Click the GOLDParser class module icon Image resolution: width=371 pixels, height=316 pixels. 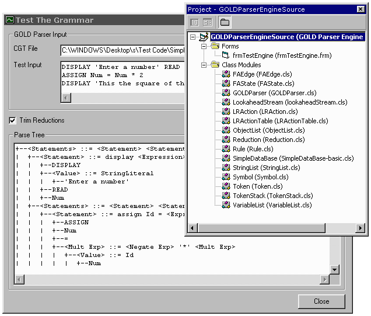[226, 93]
